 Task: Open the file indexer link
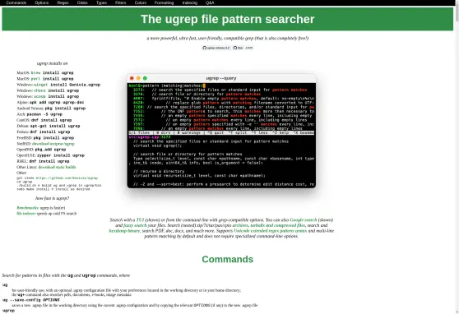26,214
